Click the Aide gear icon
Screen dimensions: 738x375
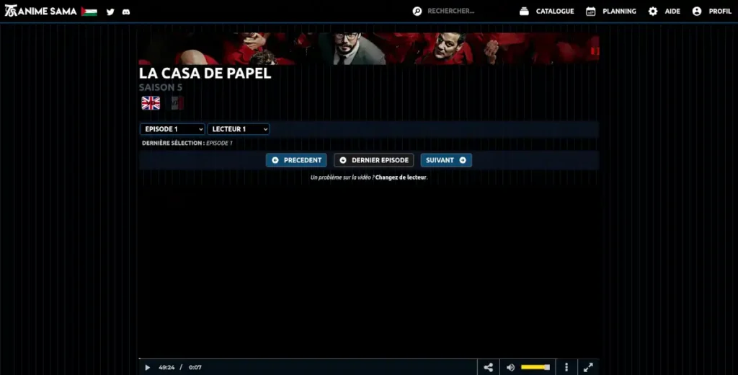click(x=653, y=12)
